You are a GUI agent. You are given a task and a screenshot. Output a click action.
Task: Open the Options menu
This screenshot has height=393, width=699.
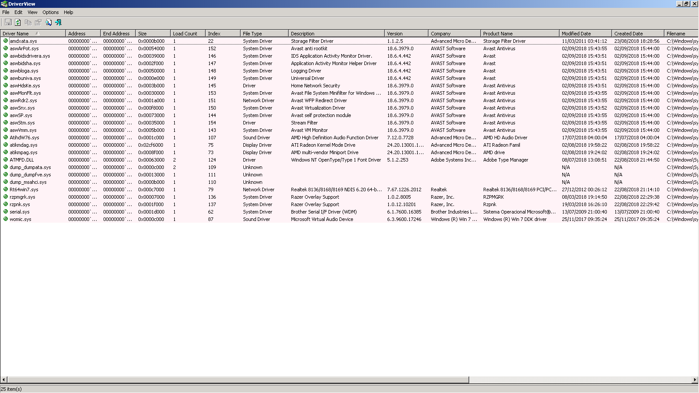(50, 12)
